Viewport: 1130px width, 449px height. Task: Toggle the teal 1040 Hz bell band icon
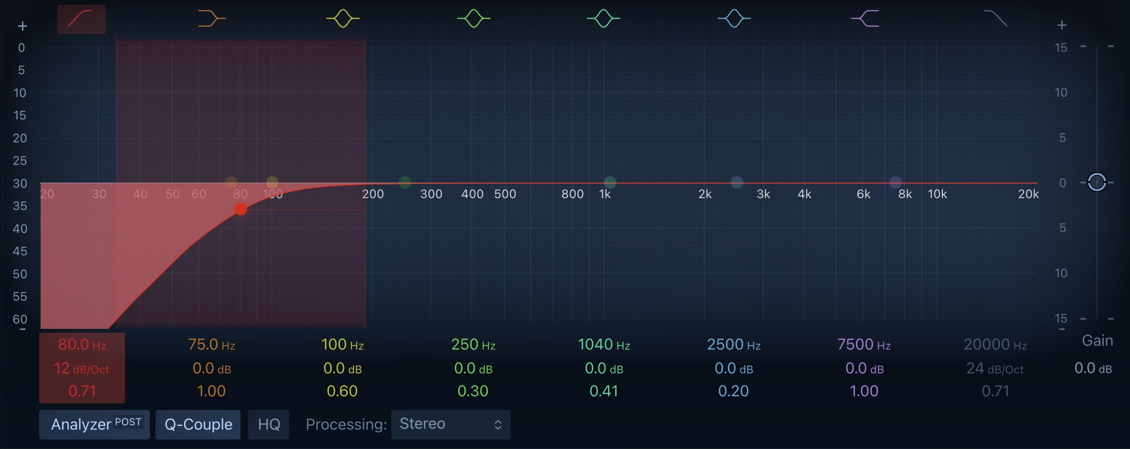(604, 19)
